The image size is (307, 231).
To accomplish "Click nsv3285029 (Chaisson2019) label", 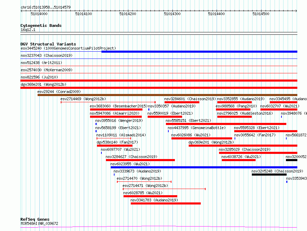I will point(245,149).
